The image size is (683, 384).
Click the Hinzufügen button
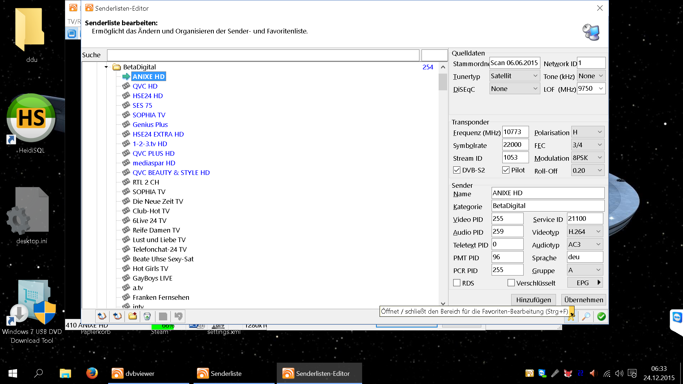[534, 300]
